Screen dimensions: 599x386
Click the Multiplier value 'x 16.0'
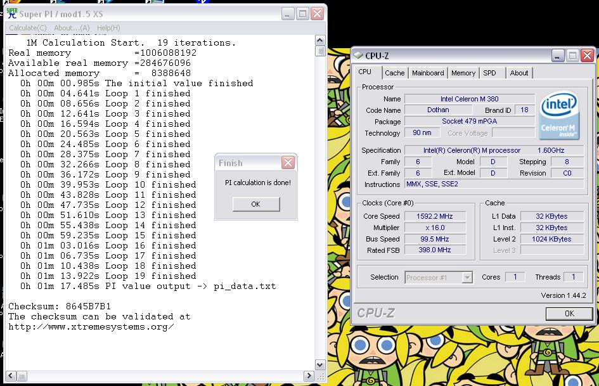(x=435, y=228)
